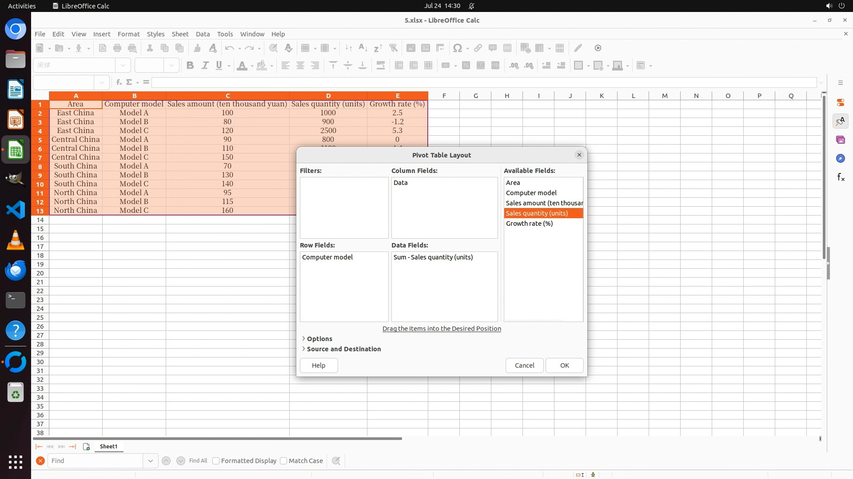
Task: Open Thunderbird from the Ubuntu dock
Action: (x=16, y=270)
